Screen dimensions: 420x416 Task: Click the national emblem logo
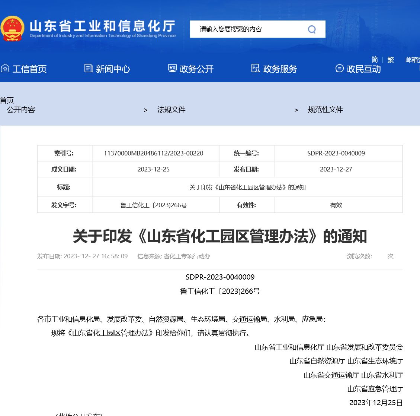click(12, 28)
